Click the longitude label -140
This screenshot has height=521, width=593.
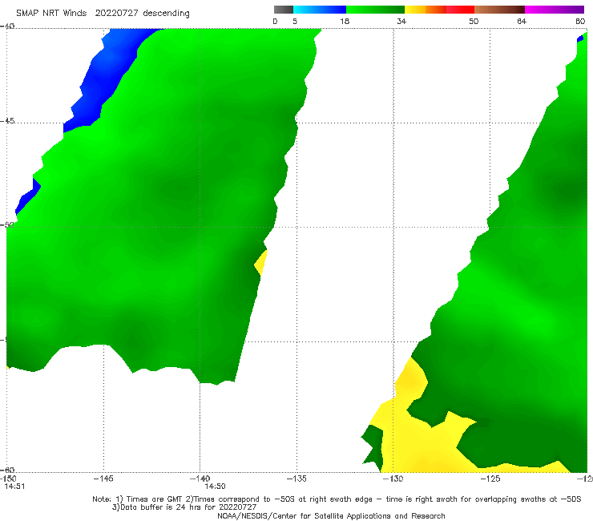point(200,479)
